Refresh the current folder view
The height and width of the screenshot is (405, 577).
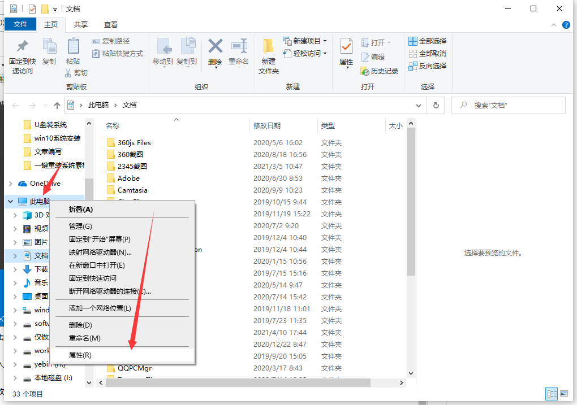tap(436, 105)
